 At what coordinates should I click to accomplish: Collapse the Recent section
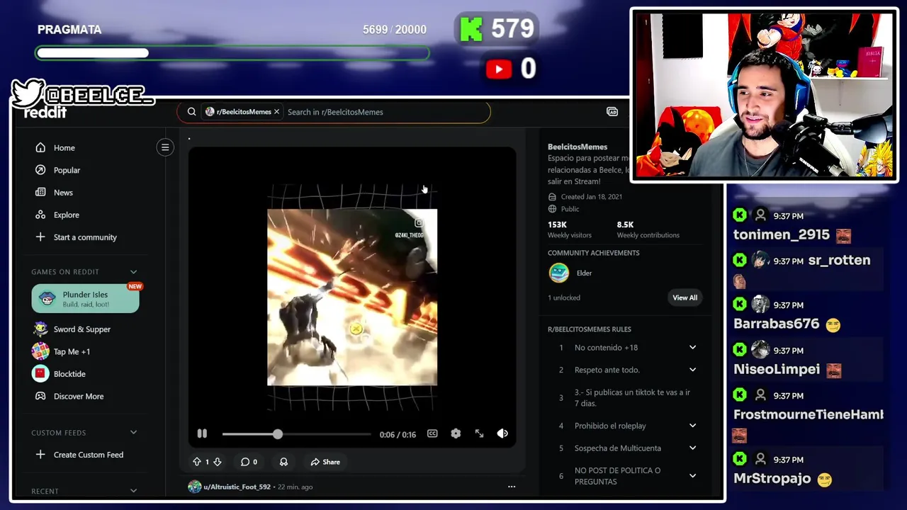pyautogui.click(x=133, y=491)
